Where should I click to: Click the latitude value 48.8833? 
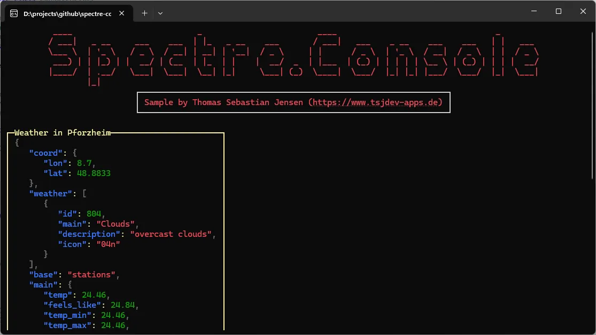coord(93,173)
